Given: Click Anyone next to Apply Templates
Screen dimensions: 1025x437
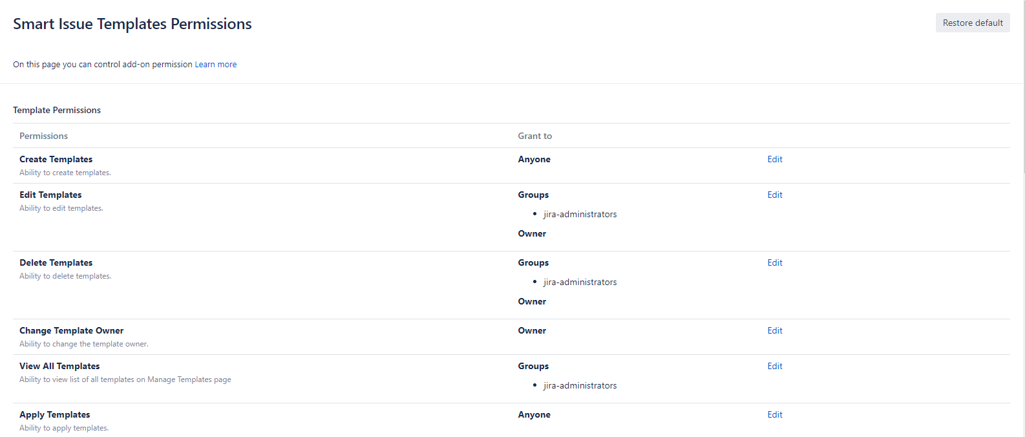Looking at the screenshot, I should tap(534, 414).
